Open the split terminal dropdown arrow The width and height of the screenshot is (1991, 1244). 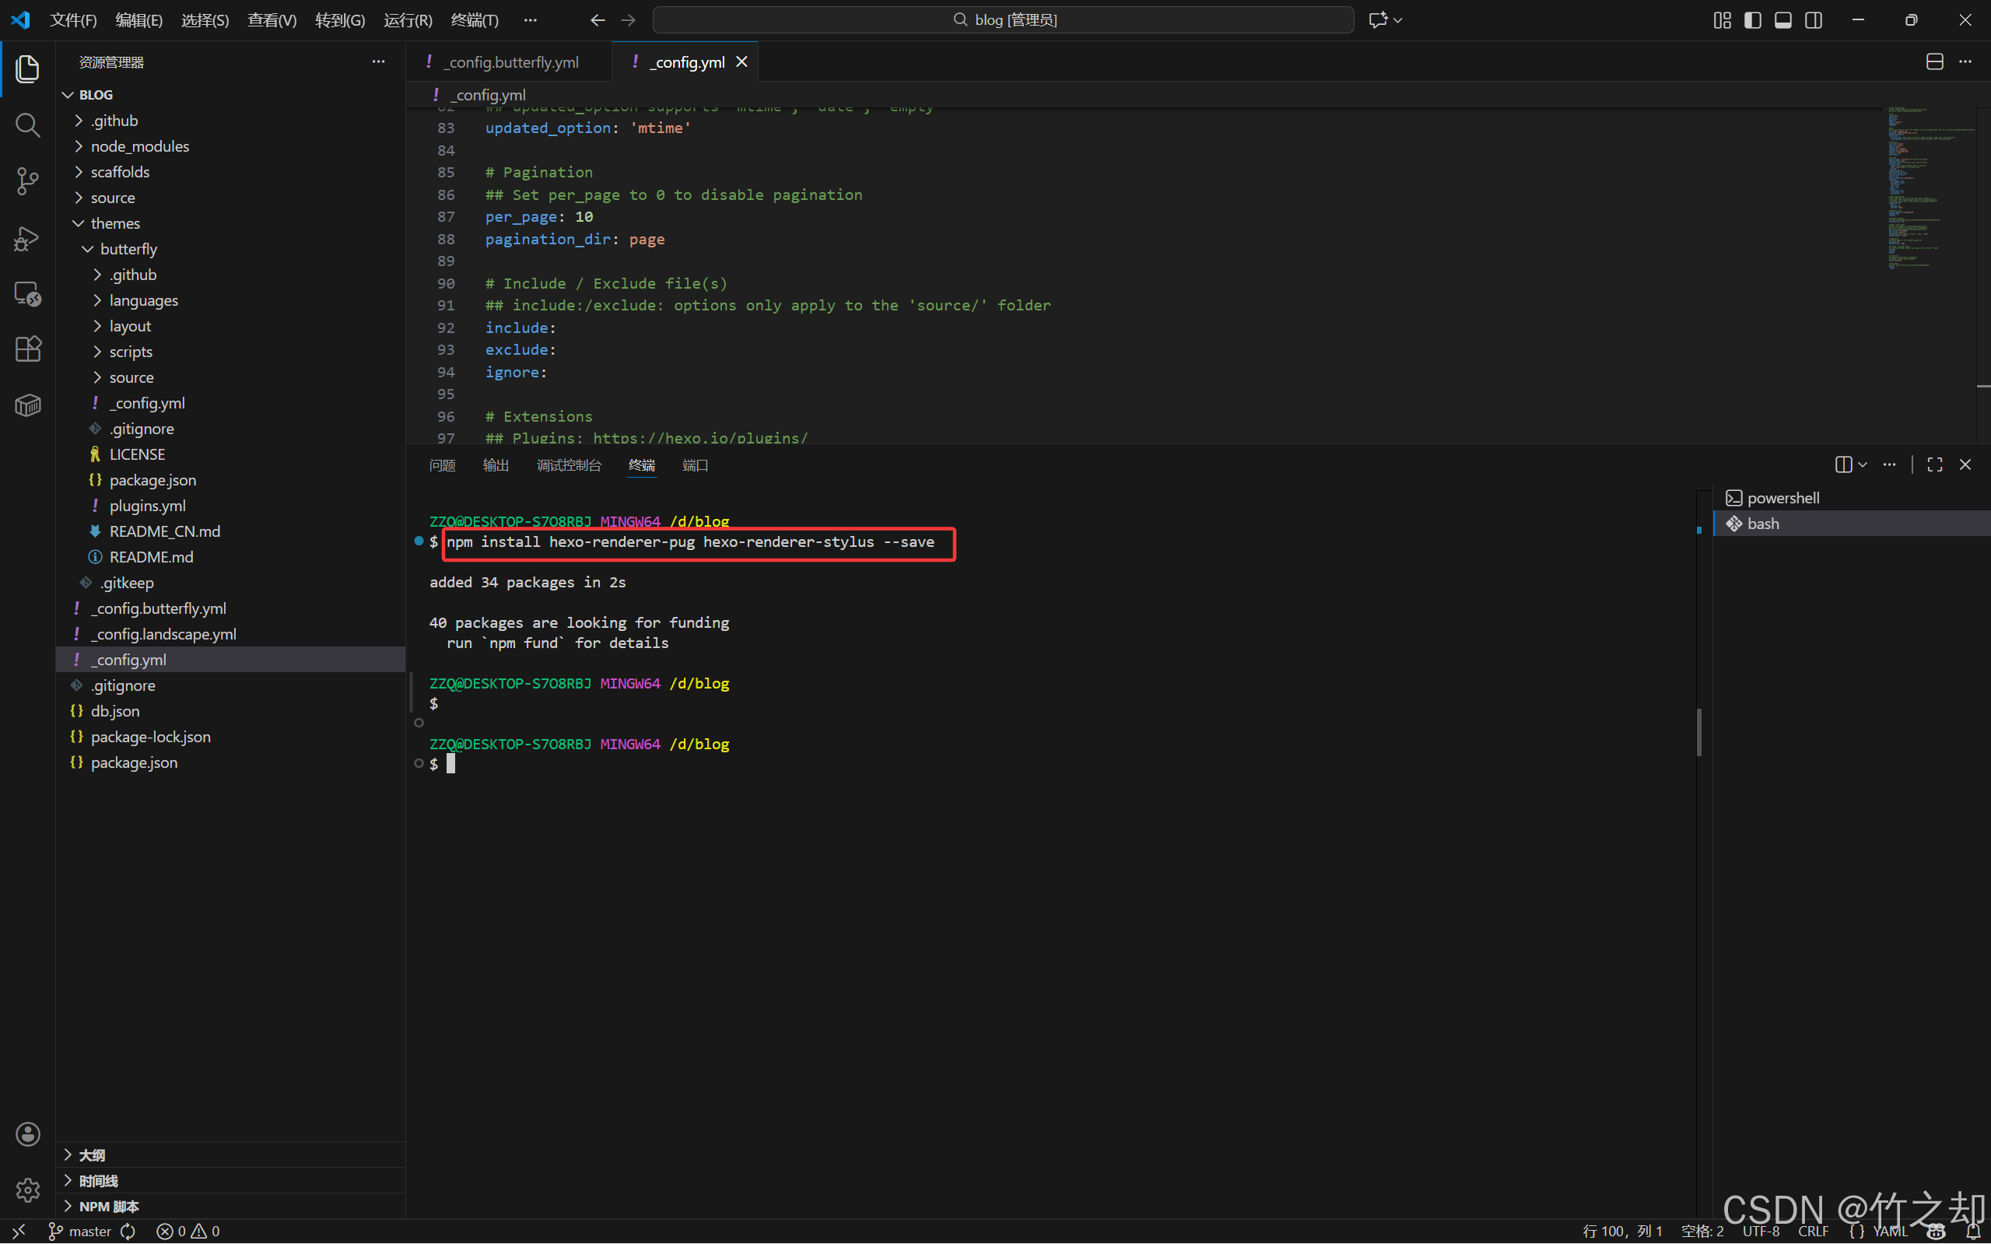tap(1863, 465)
